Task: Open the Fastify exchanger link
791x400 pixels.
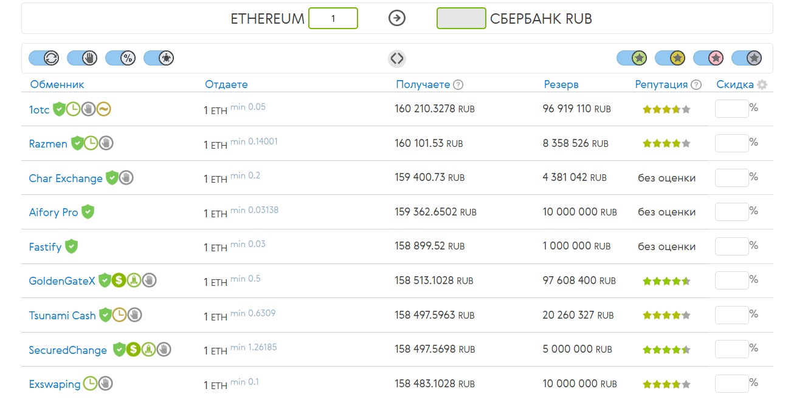Action: 45,247
